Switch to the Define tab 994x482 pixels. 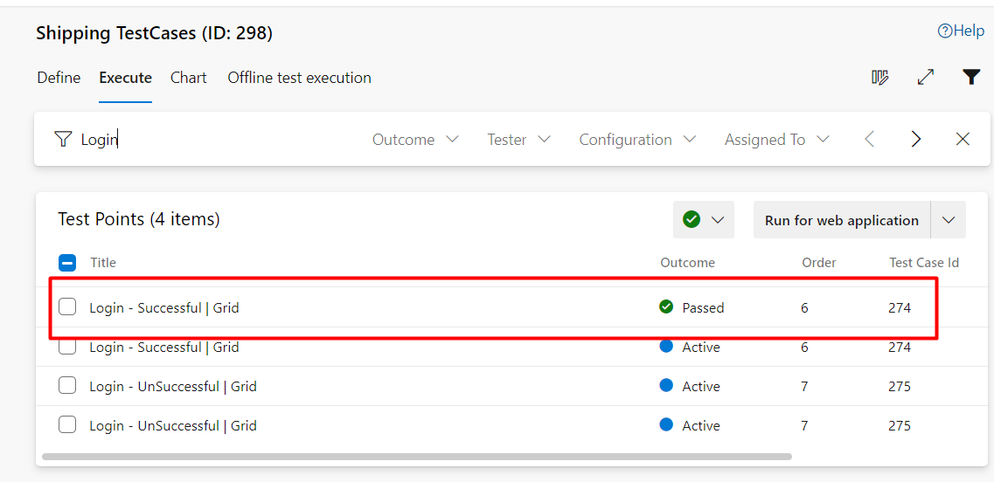coord(59,78)
